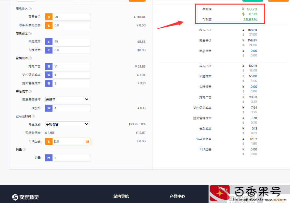Toggle dollar unit badge for FBA运费

click(x=49, y=142)
